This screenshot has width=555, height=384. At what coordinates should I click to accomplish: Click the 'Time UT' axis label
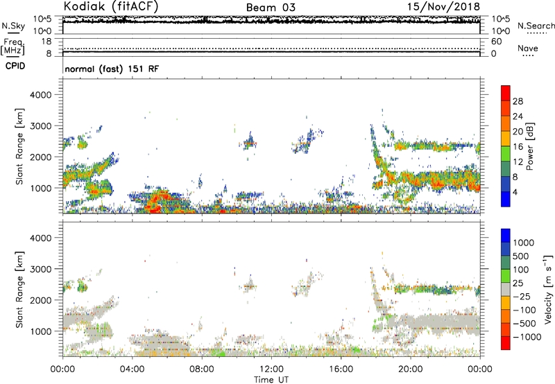pos(271,380)
